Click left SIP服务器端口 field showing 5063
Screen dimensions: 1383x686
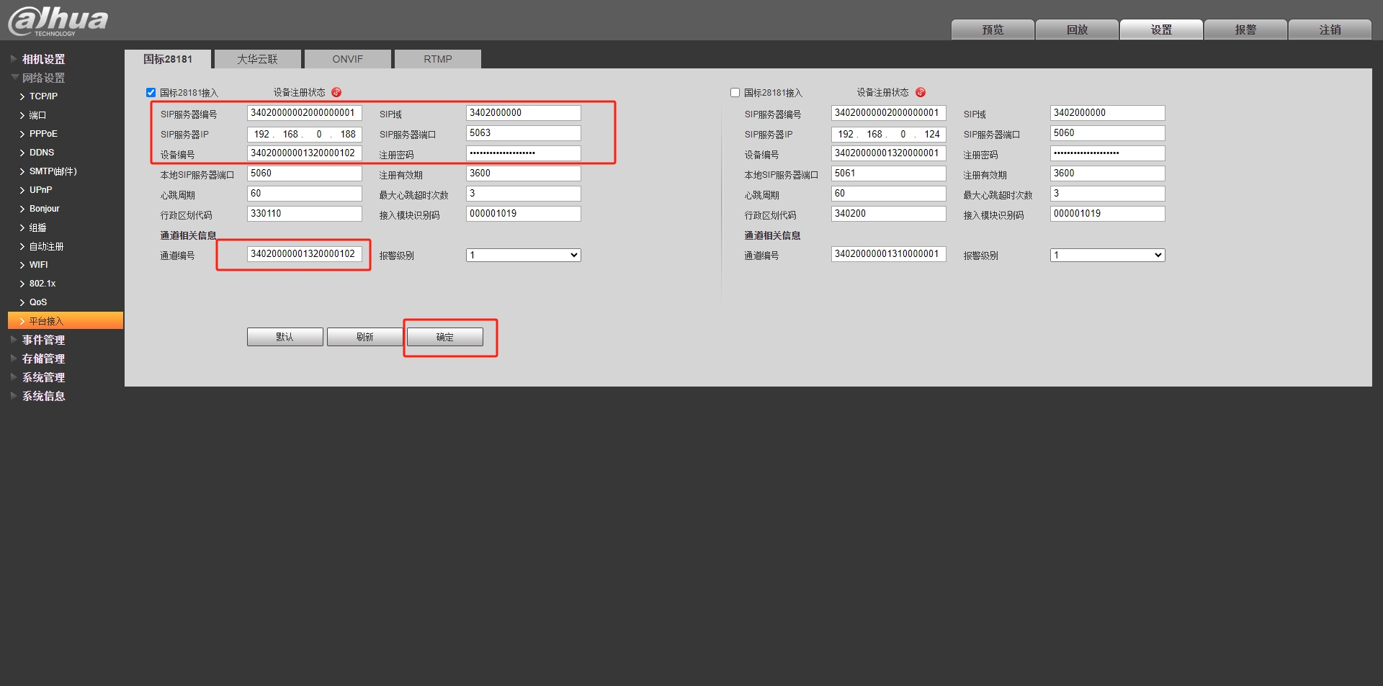tap(523, 133)
